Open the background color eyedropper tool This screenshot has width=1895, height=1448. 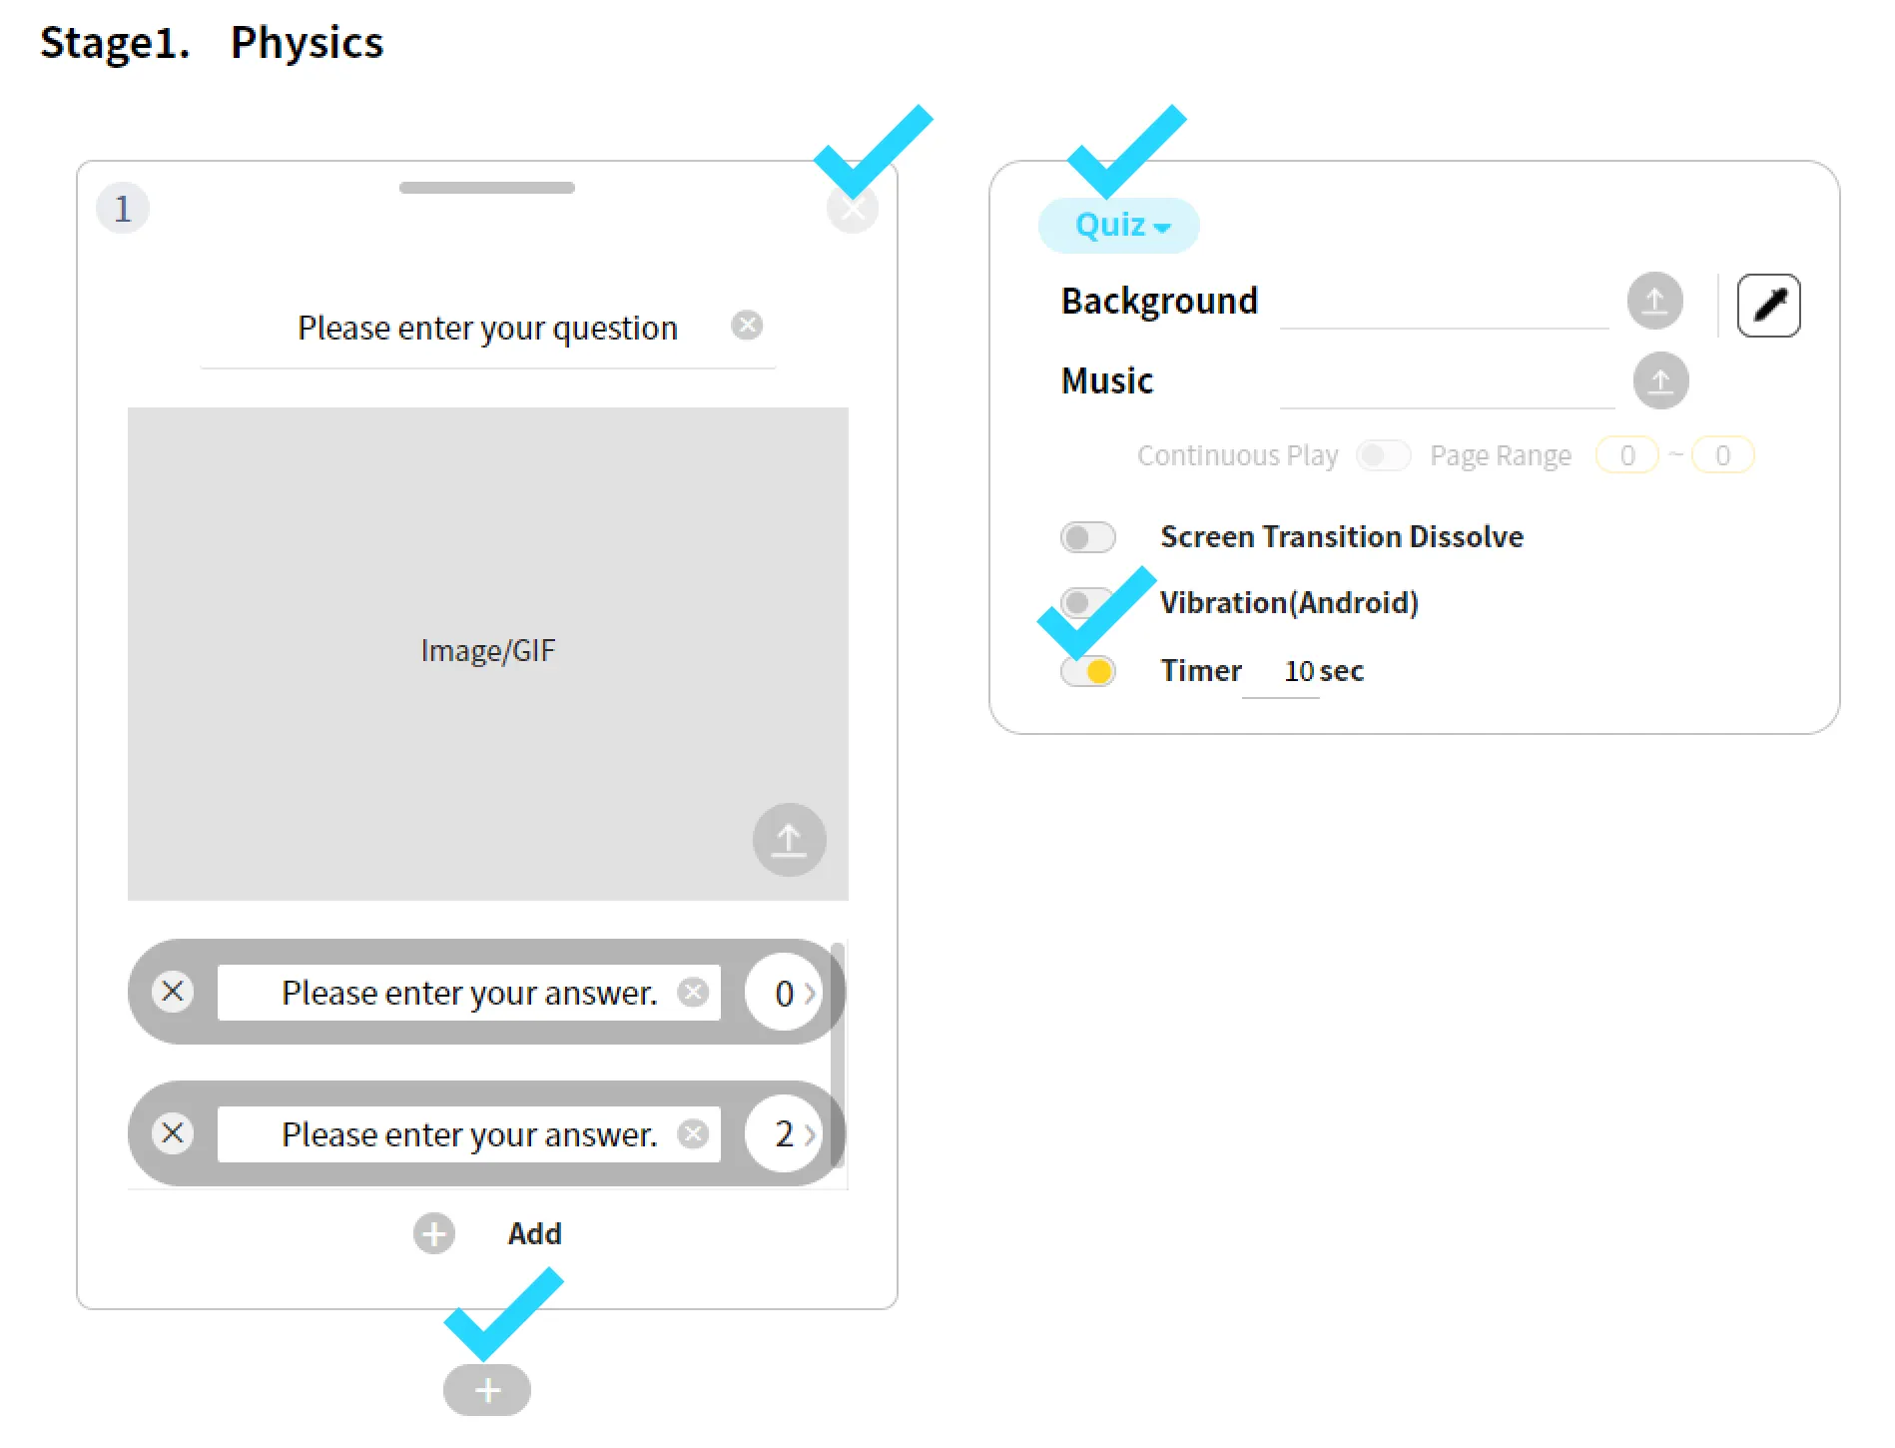1768,305
